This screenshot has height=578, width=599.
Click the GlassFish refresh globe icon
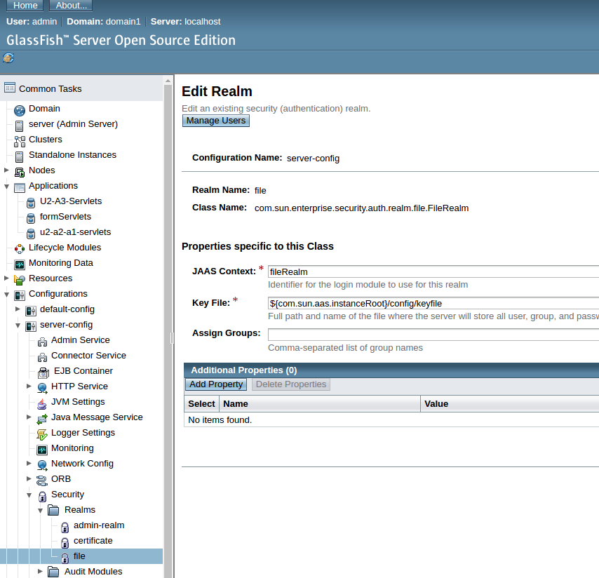pyautogui.click(x=8, y=58)
